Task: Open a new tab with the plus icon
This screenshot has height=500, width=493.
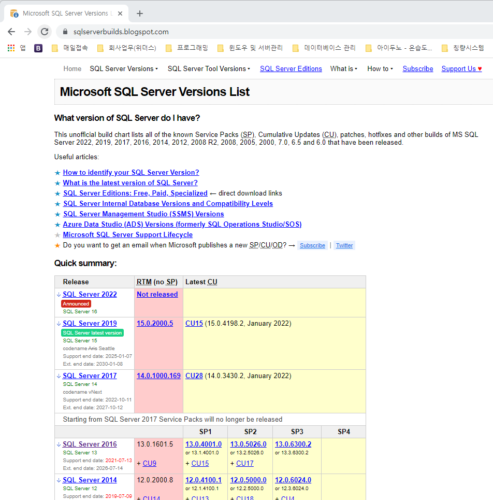Action: point(139,13)
